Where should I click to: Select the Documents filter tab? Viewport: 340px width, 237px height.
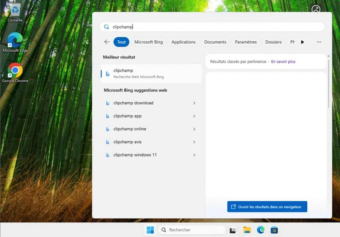215,42
